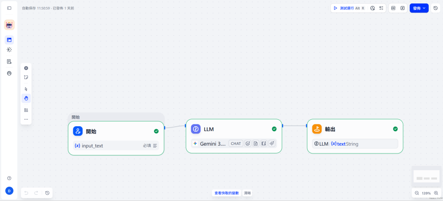Click LLM text String variable row
Viewport: 443px width, 201px height.
point(355,144)
